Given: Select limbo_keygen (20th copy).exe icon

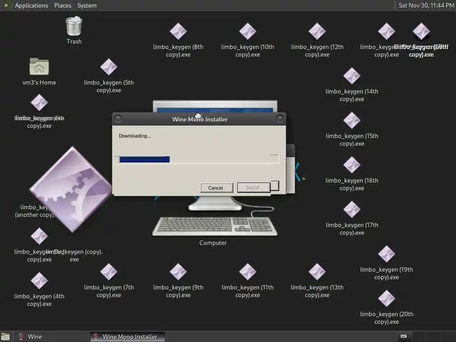Looking at the screenshot, I should tap(387, 298).
